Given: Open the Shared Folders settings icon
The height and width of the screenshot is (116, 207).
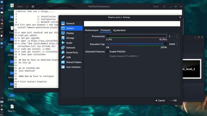Looking at the screenshot, I should pyautogui.click(x=63, y=62).
